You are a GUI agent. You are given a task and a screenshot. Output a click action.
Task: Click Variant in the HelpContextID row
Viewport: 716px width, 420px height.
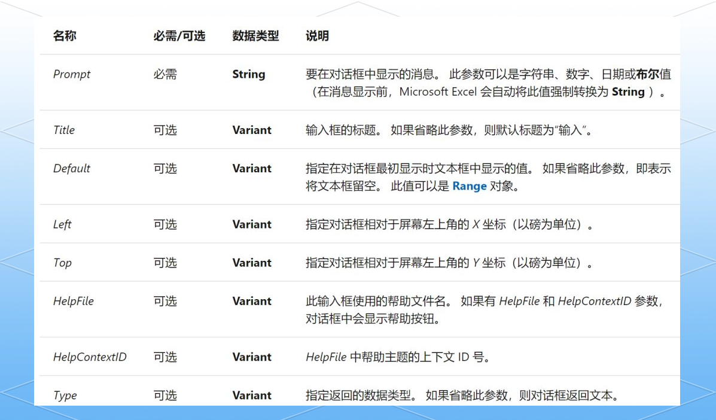coord(252,357)
